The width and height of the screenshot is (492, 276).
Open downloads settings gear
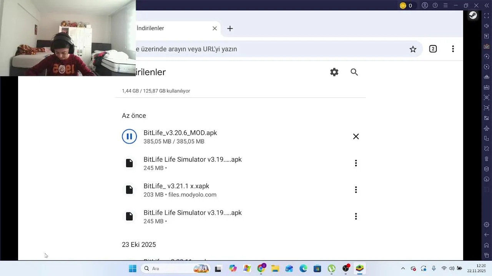pyautogui.click(x=334, y=72)
